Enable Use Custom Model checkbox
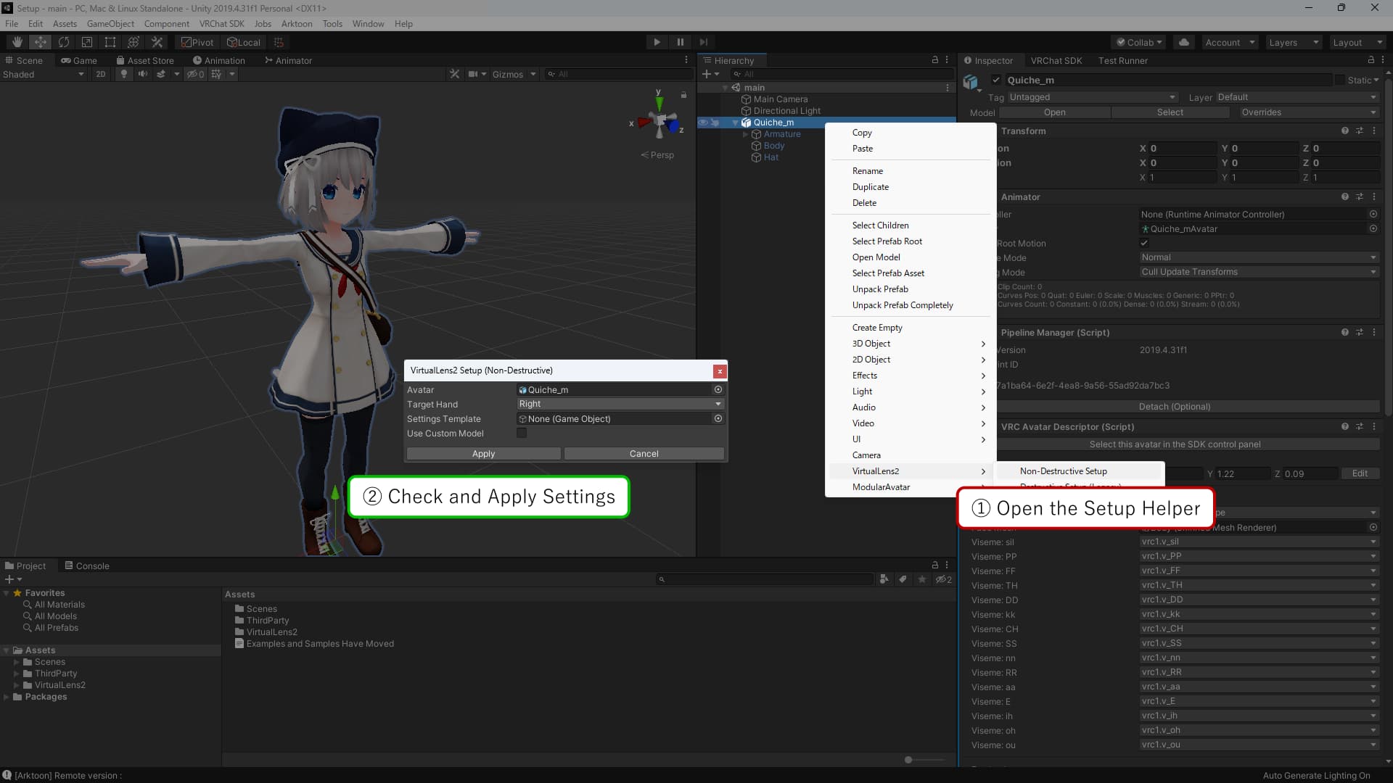 point(522,433)
